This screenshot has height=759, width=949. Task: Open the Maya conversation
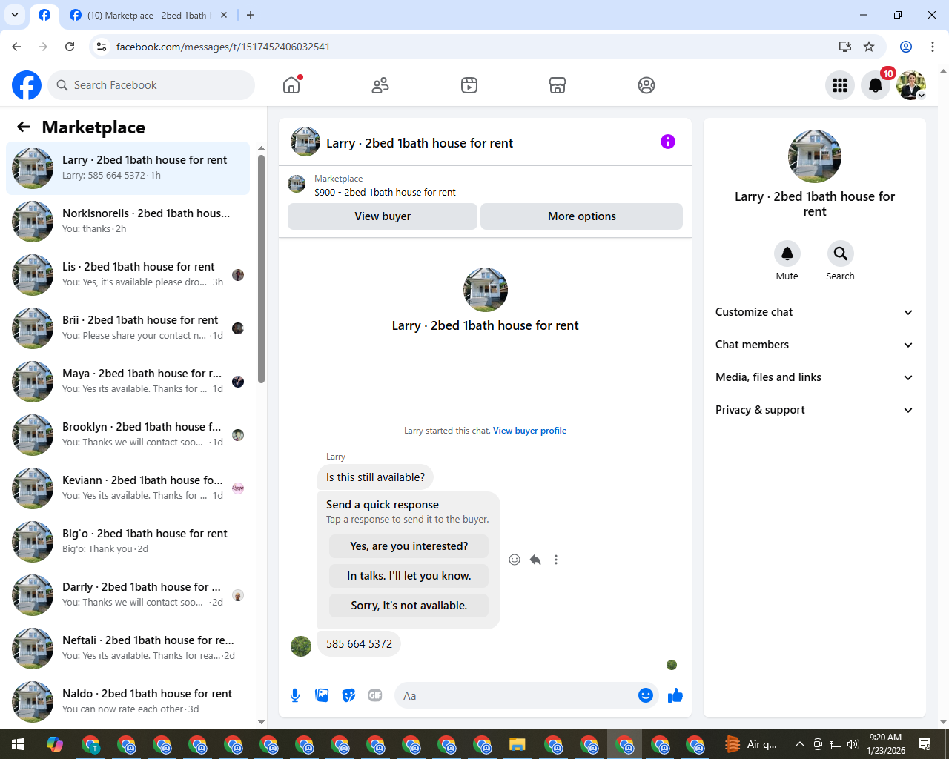click(x=128, y=382)
